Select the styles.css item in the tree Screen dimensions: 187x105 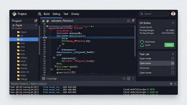click(x=23, y=72)
